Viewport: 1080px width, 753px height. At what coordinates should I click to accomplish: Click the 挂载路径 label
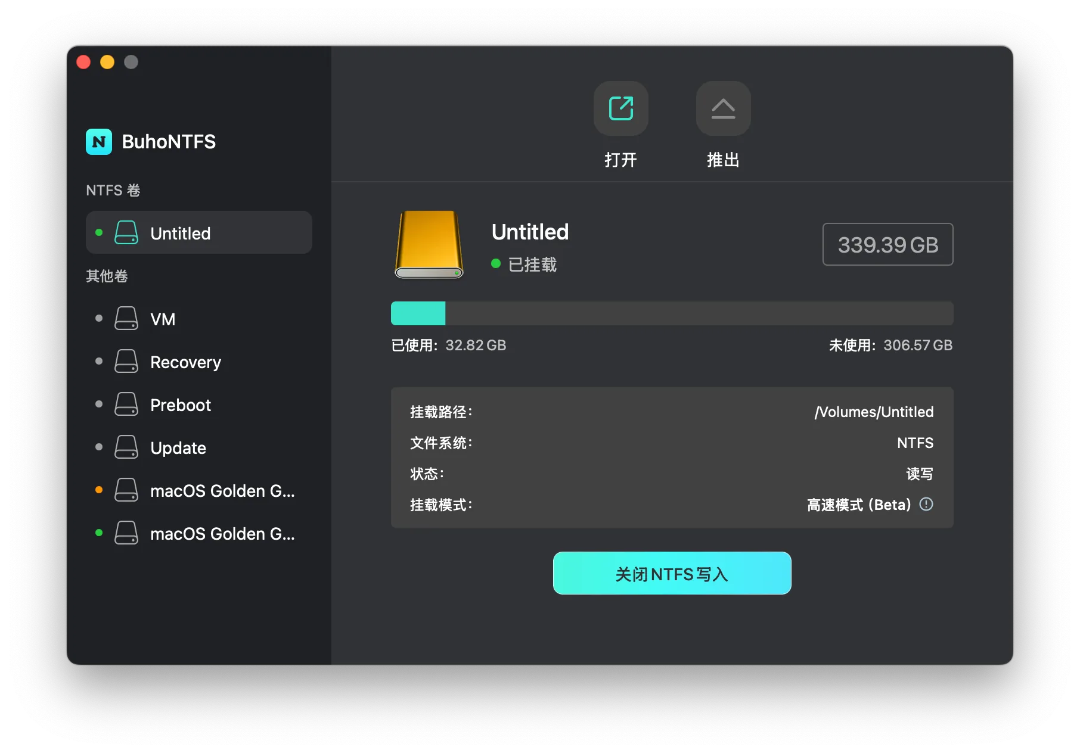[x=441, y=412]
